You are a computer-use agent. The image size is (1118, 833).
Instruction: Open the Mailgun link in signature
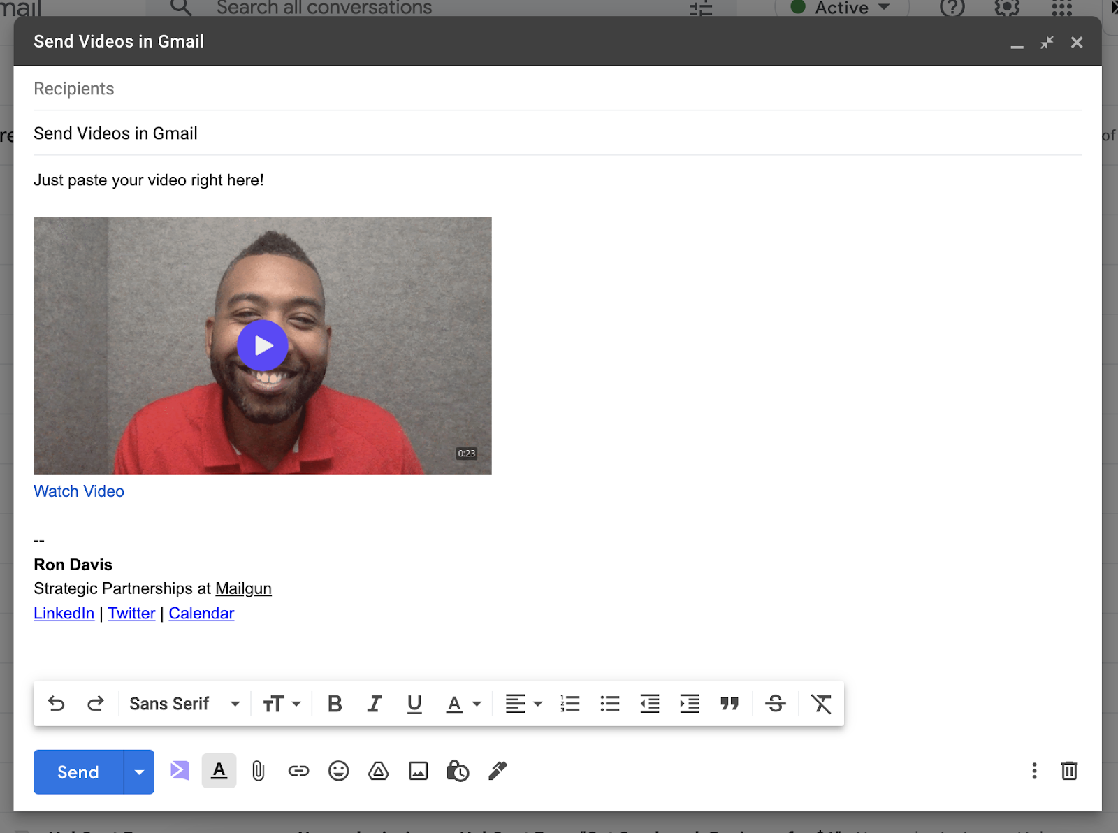[x=243, y=588]
